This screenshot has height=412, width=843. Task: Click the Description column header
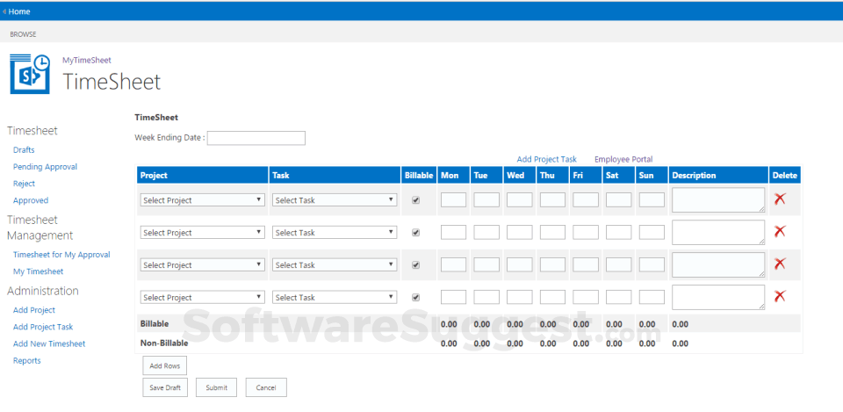[x=718, y=176]
